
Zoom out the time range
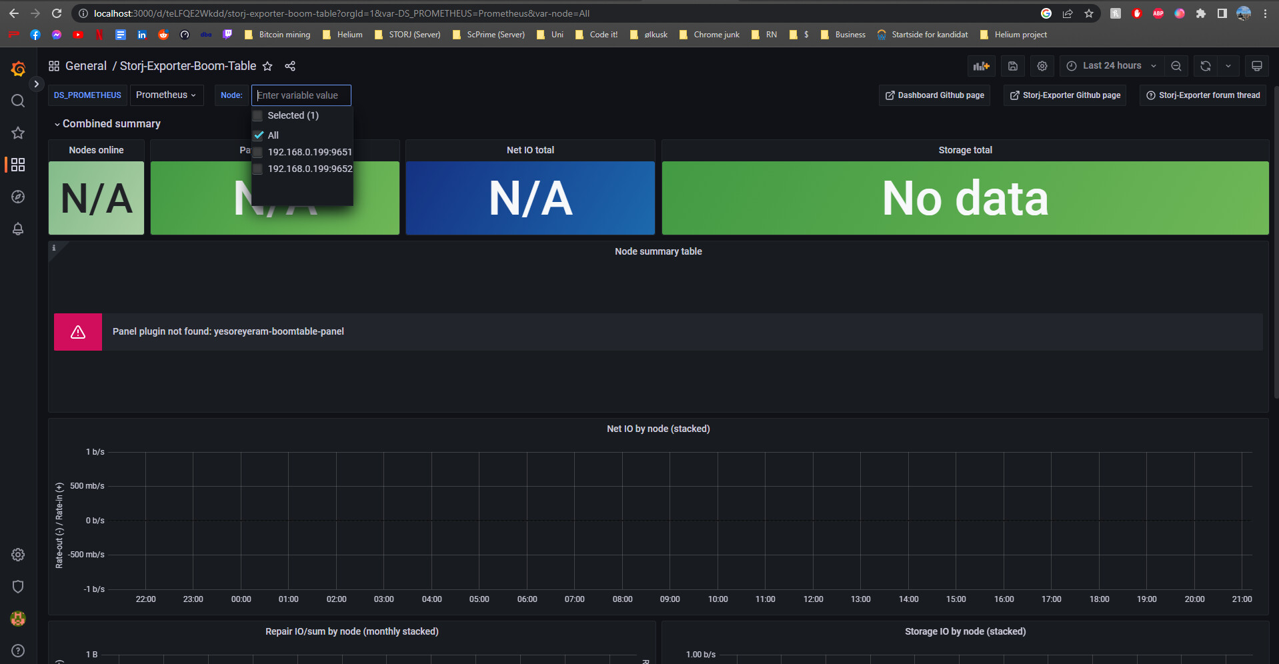1176,66
